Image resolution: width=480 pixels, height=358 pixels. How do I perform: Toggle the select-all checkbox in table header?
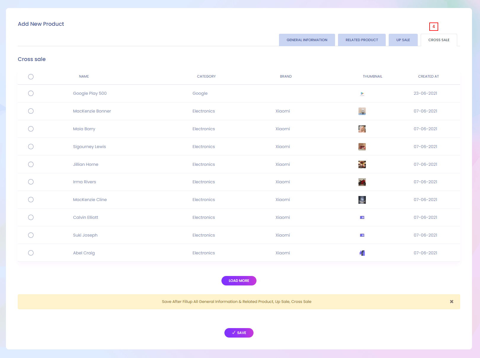point(31,77)
